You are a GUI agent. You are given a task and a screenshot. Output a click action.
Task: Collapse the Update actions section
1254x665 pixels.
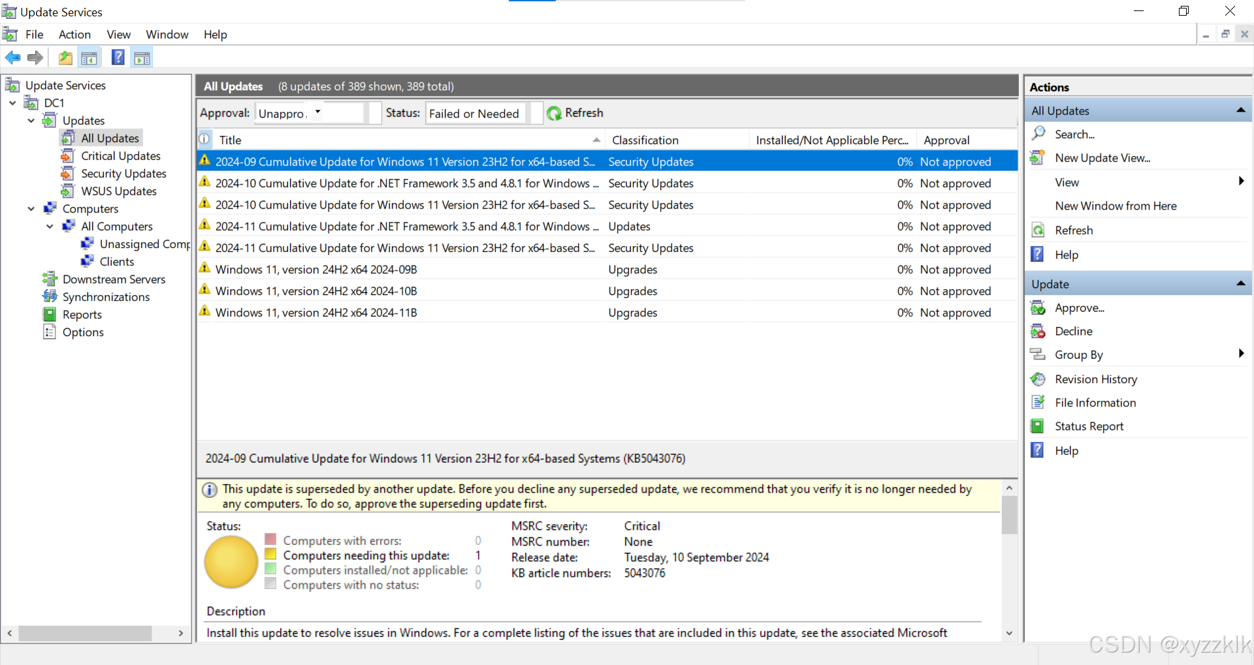(1240, 283)
